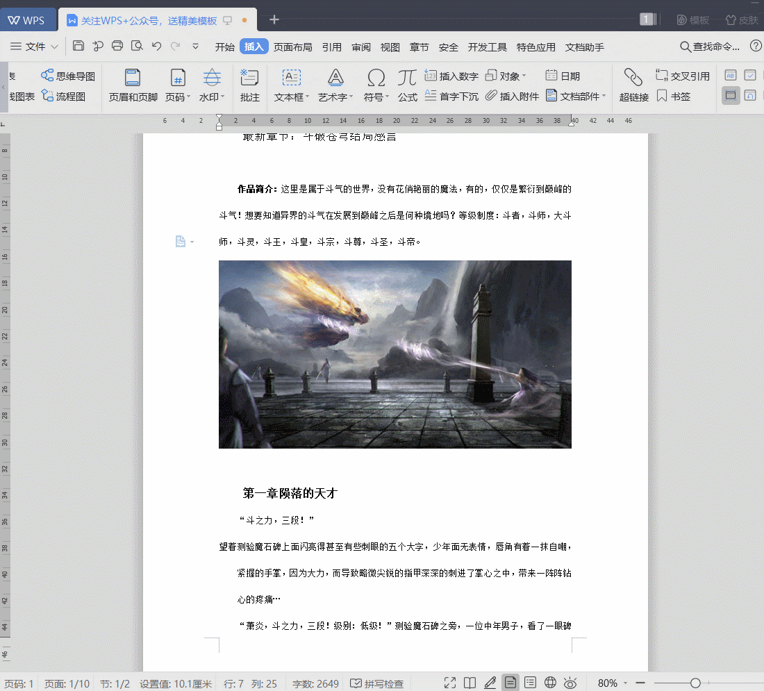Open the 安全 Security tab
Viewport: 764px width, 691px height.
point(449,47)
